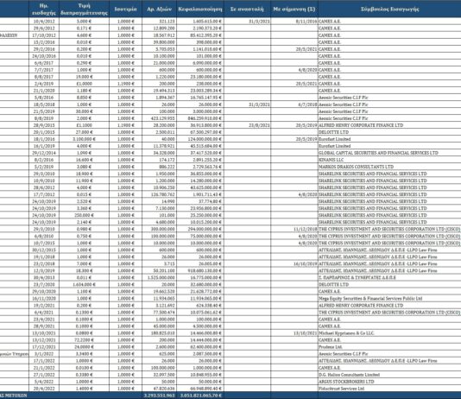Click 'ALFRED HENRY CORPORATE FINANCE LTD' in the 28/9/2015 row
The image size is (461, 399).
pyautogui.click(x=389, y=125)
